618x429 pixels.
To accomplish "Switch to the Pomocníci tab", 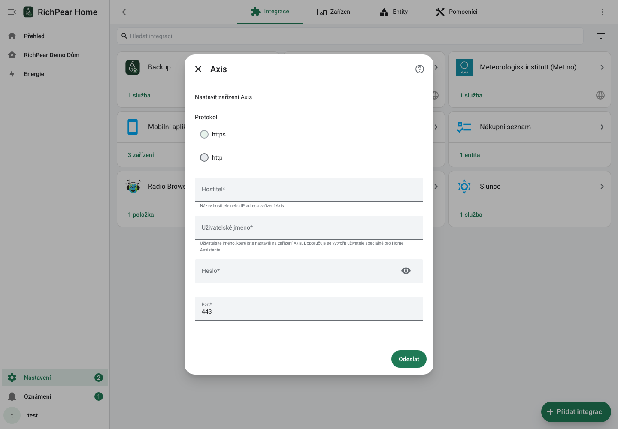I will coord(456,12).
